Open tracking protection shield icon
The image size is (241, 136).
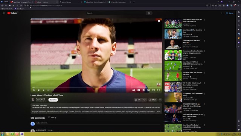pos(25,6)
